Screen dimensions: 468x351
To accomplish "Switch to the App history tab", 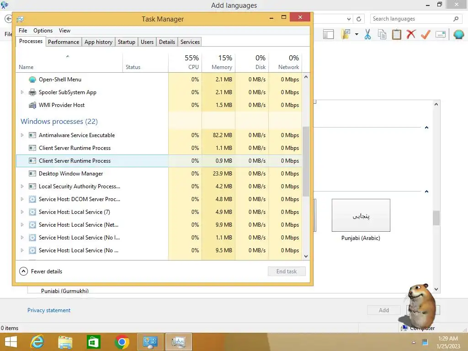I will [98, 42].
